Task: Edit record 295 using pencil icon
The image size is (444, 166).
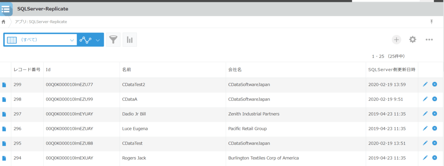Action: pyautogui.click(x=425, y=143)
